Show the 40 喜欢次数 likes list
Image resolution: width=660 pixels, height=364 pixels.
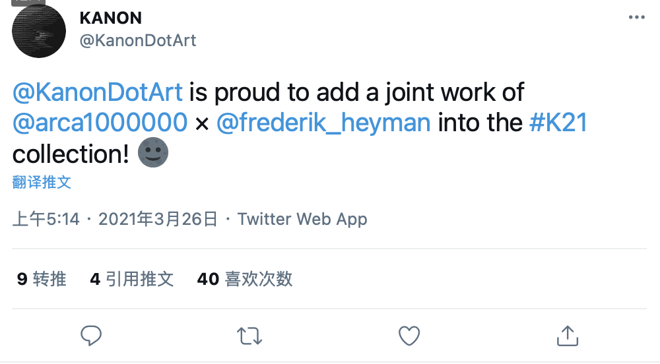point(245,279)
